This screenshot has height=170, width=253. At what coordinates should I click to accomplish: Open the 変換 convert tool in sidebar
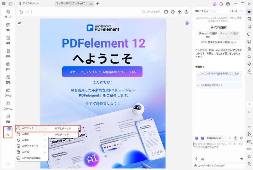(x=8, y=53)
